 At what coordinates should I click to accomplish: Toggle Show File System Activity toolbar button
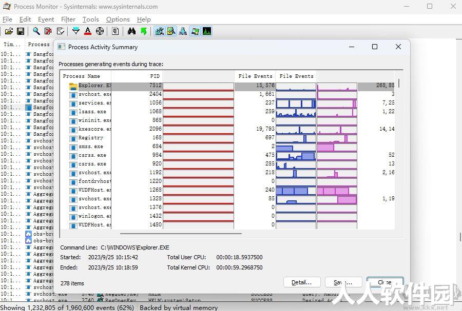click(171, 31)
